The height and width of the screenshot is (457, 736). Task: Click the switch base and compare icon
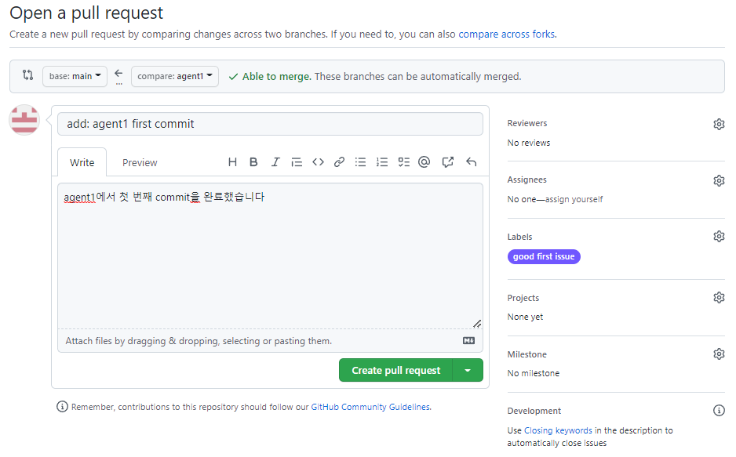click(x=27, y=75)
